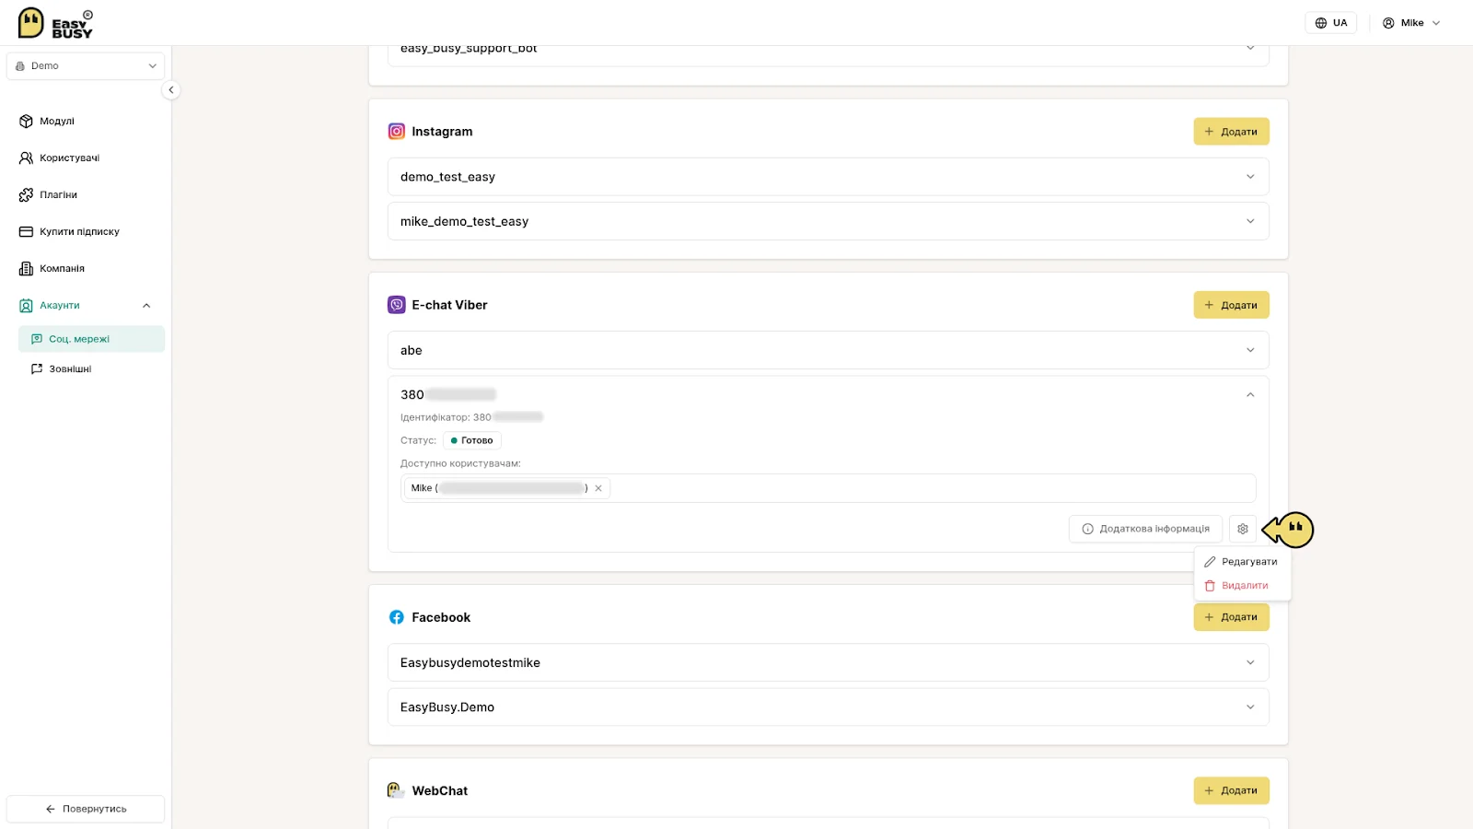Click the user access input field
Viewport: 1473px width, 829px height.
pos(932,488)
